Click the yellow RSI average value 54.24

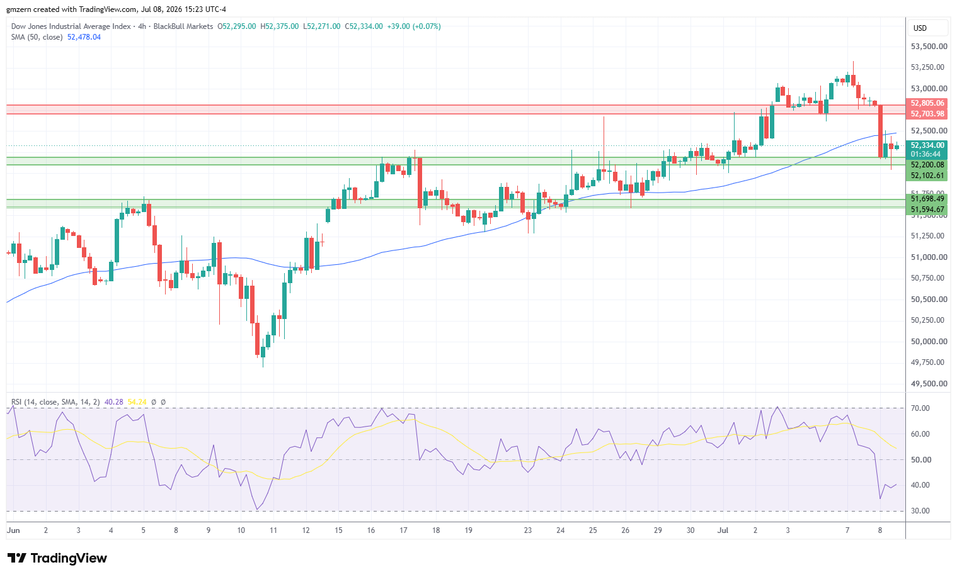137,402
